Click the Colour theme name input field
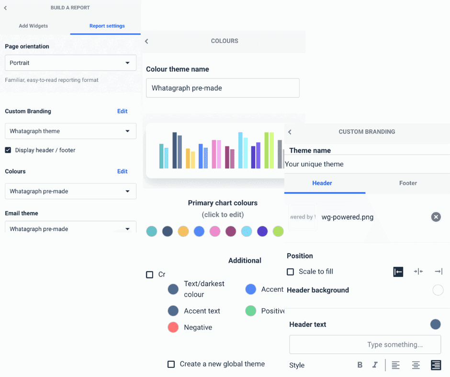This screenshot has height=377, width=450. click(222, 88)
